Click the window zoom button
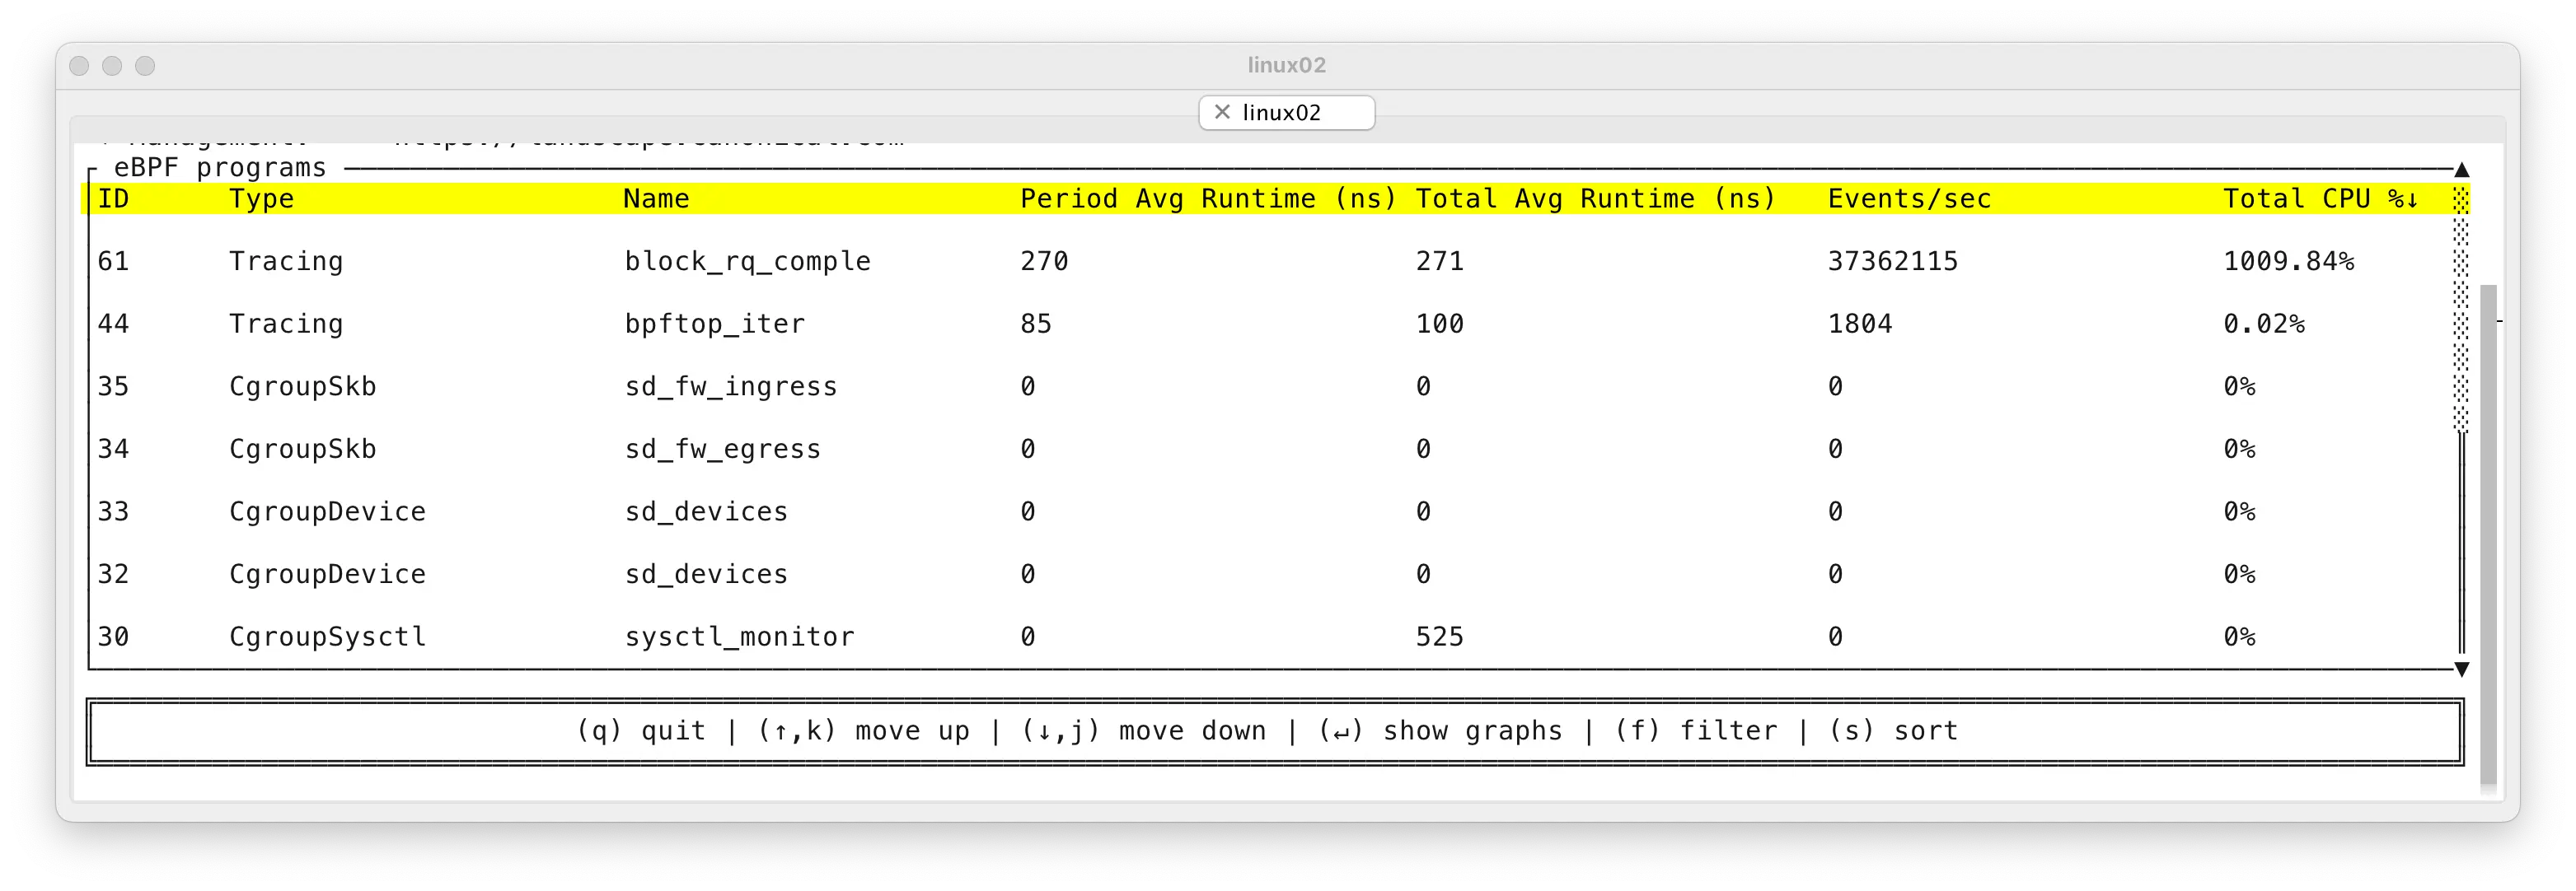This screenshot has width=2576, height=891. 145,66
